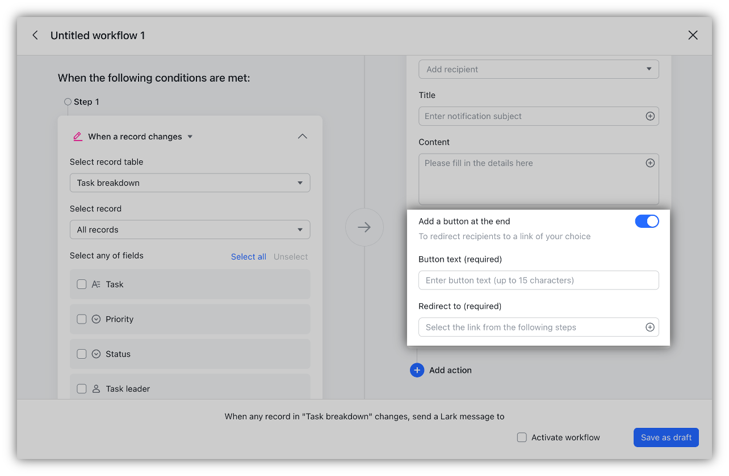The width and height of the screenshot is (729, 476).
Task: Go back using the left chevron icon
Action: click(35, 35)
